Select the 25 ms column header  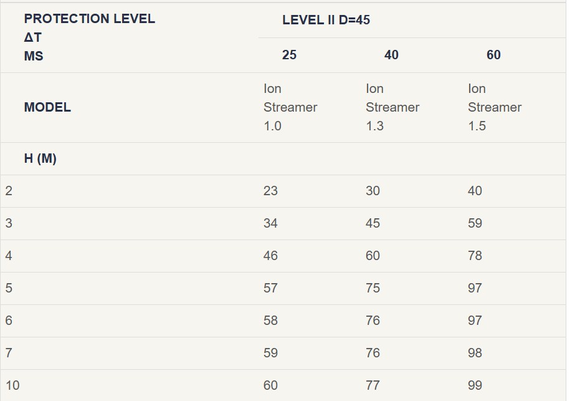click(x=289, y=55)
